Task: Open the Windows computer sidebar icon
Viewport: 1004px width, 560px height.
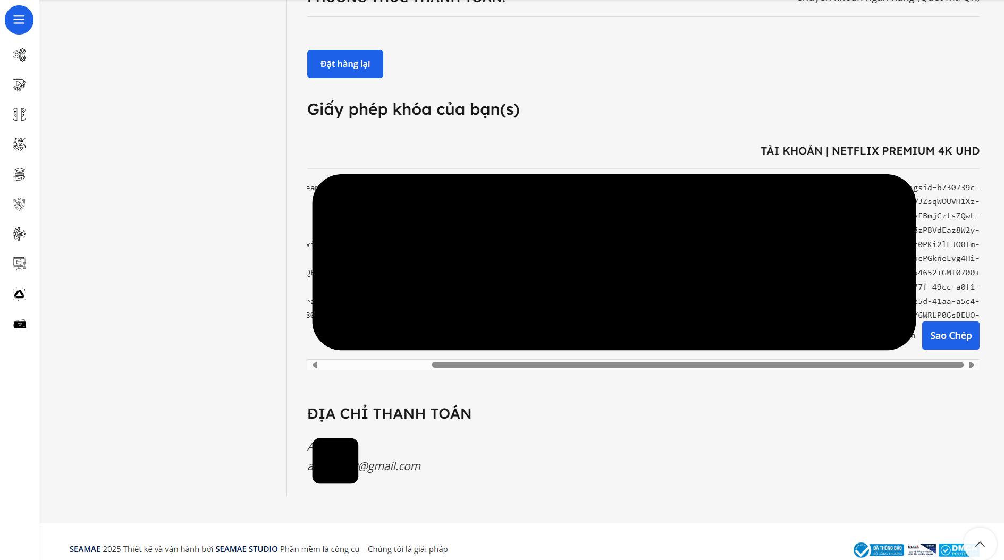Action: click(x=19, y=264)
